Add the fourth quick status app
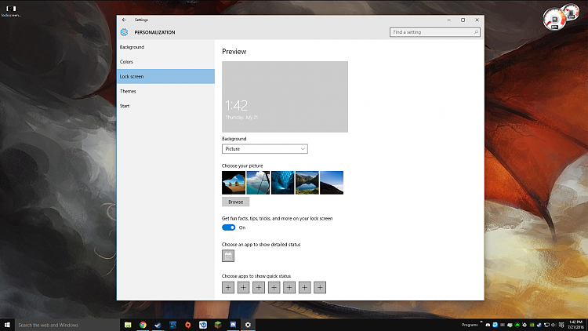The width and height of the screenshot is (588, 331). (274, 287)
